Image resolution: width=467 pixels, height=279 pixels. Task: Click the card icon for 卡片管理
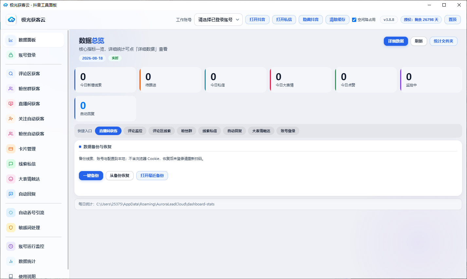tap(11, 149)
